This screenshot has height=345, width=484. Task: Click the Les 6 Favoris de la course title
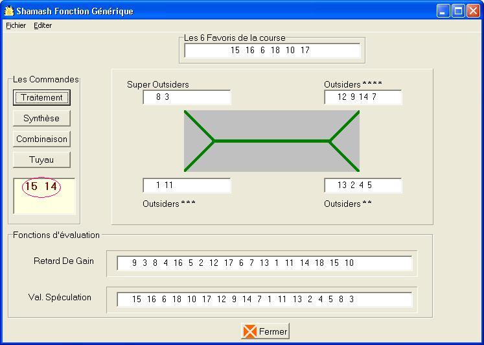[235, 38]
